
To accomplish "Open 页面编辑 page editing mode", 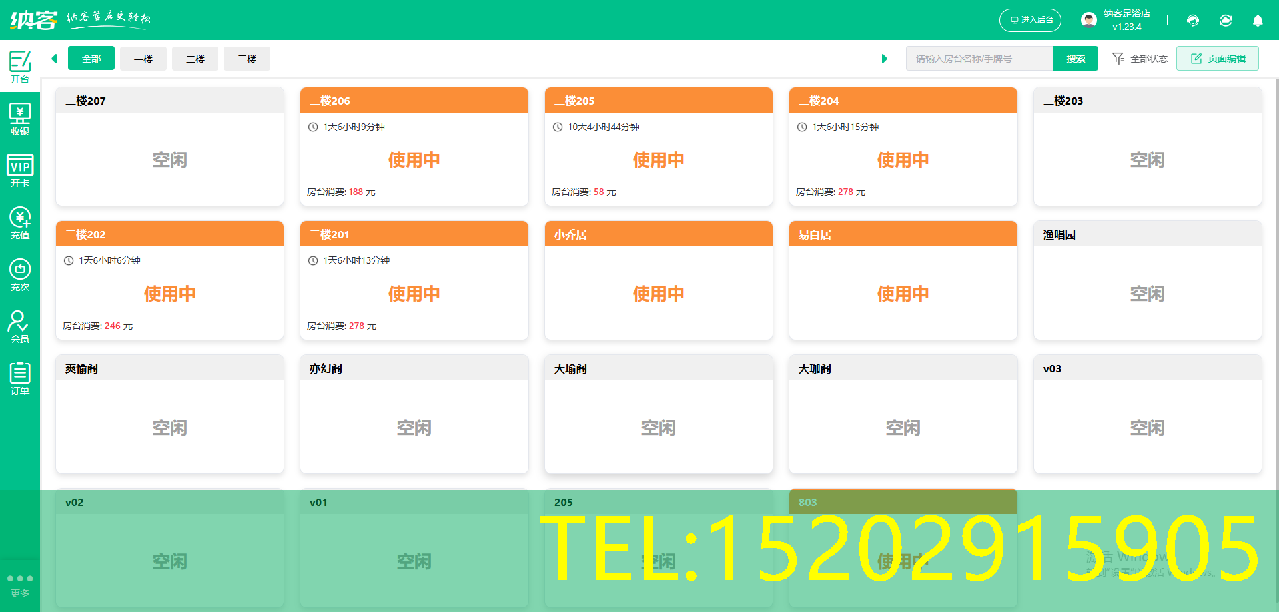I will coord(1218,58).
